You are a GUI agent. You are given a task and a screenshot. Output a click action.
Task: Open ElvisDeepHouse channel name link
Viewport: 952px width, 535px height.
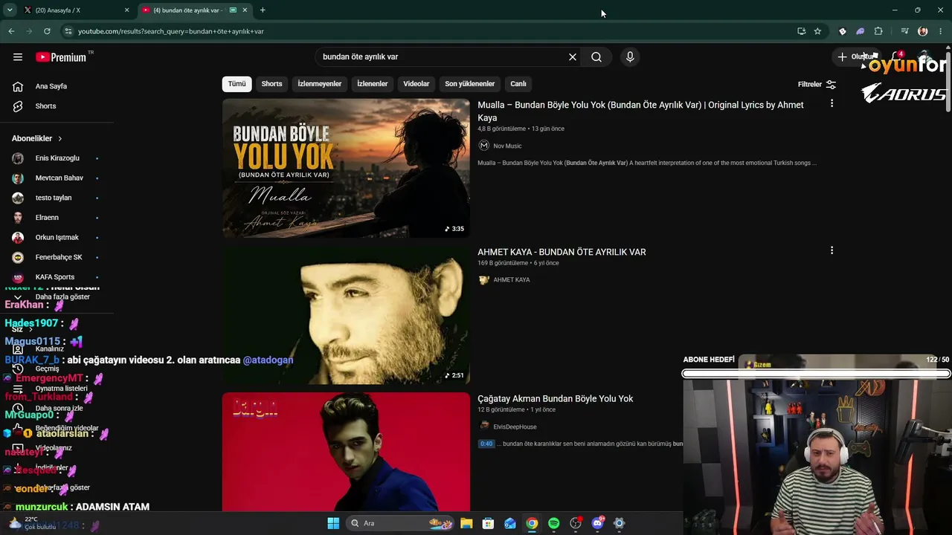pos(515,427)
